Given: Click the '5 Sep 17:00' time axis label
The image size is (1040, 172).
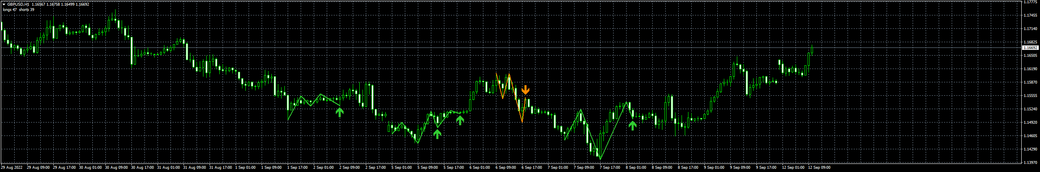Looking at the screenshot, I should pyautogui.click(x=454, y=168).
